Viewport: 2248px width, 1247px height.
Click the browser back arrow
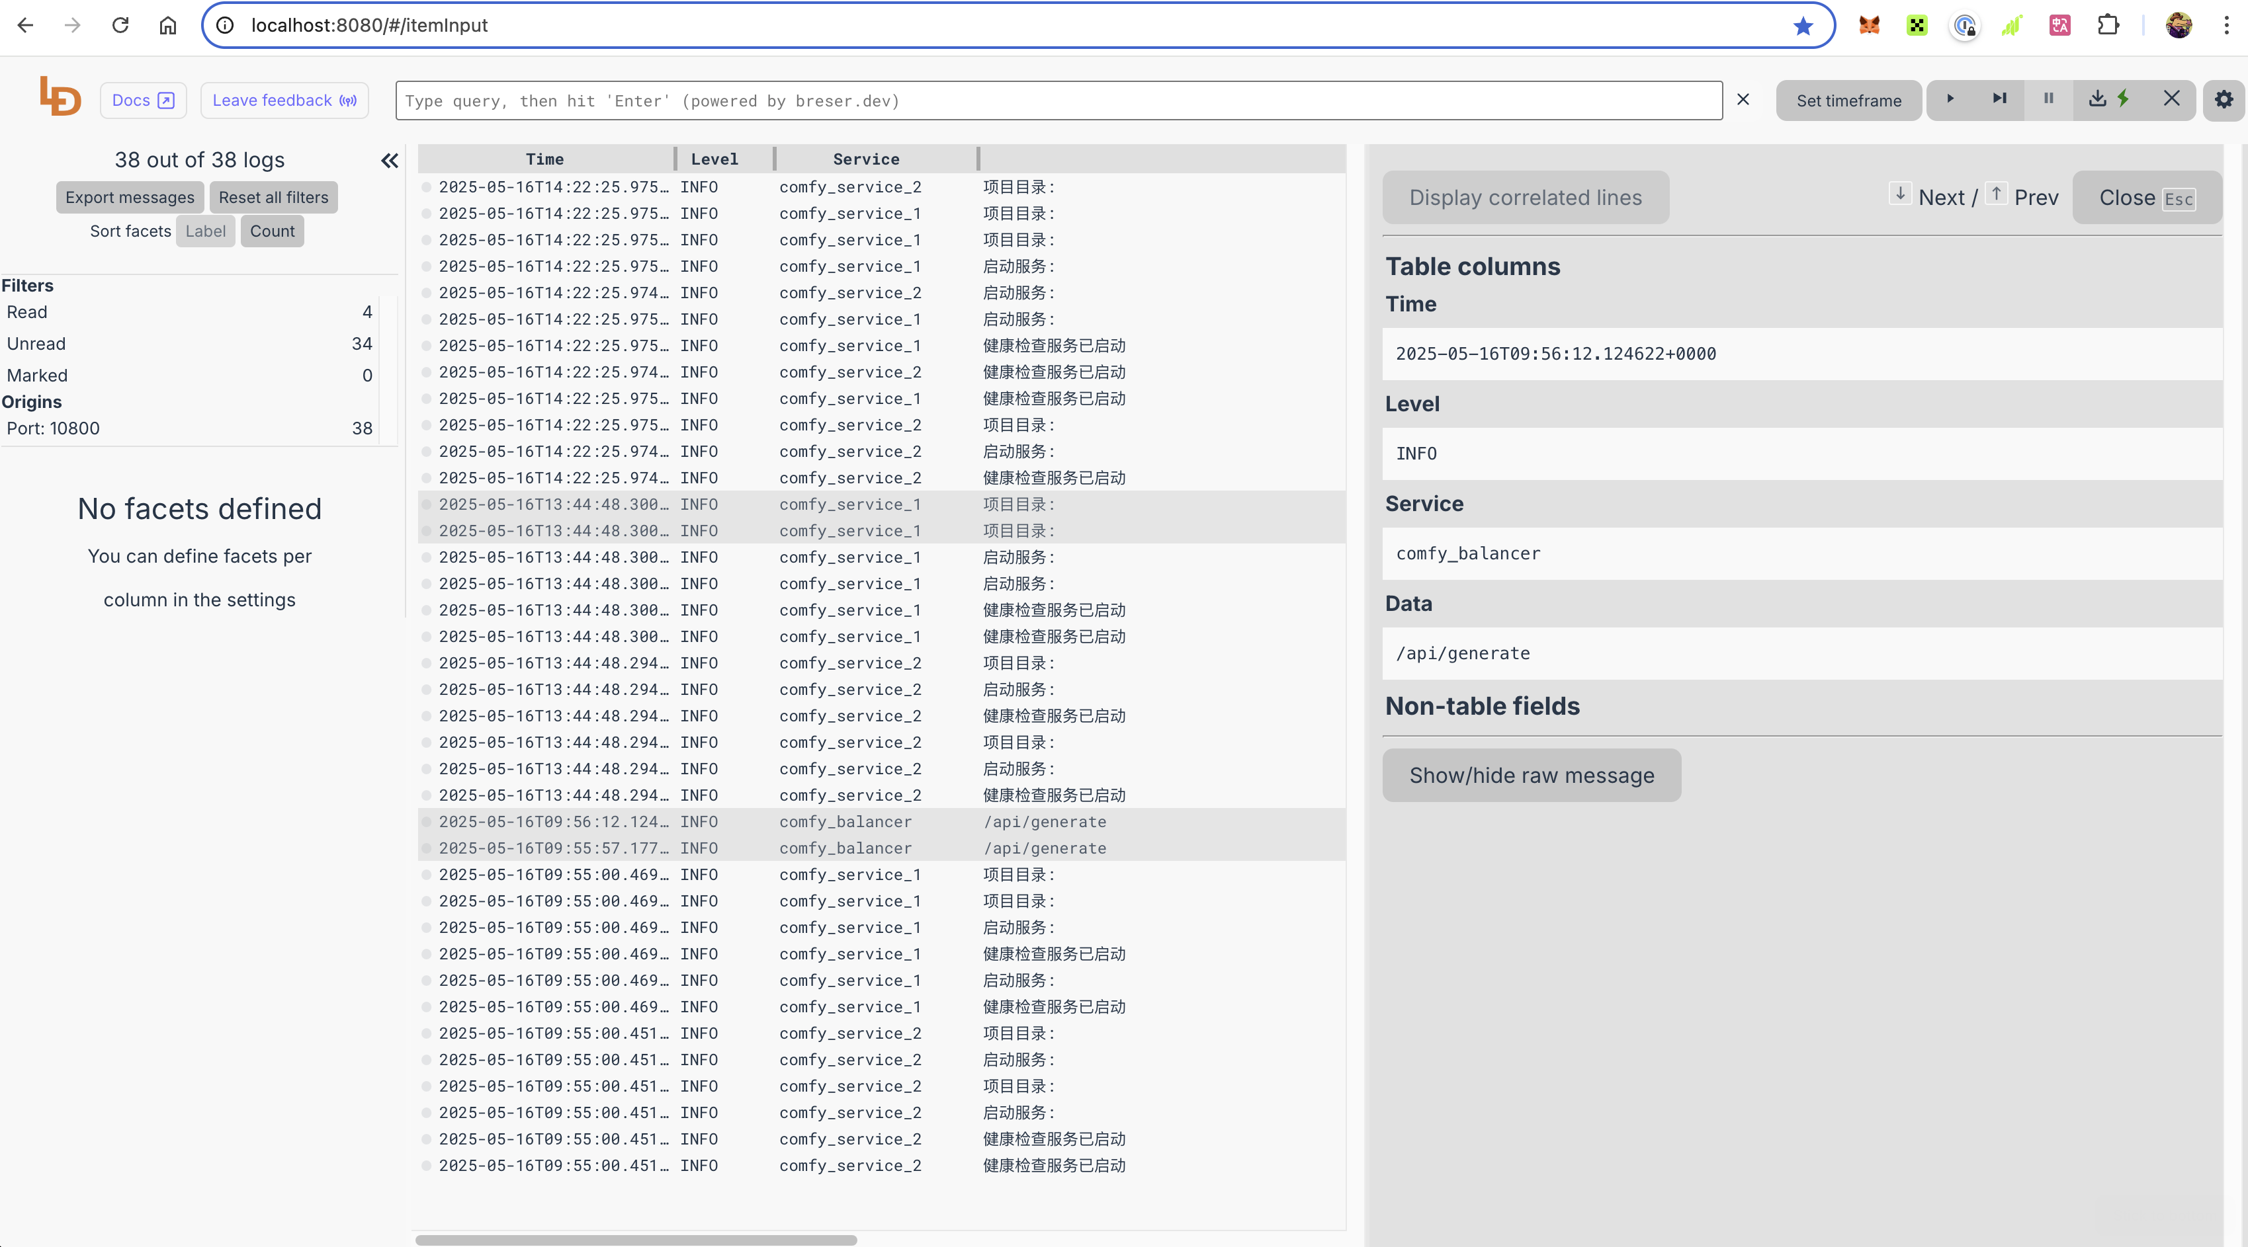pos(25,25)
